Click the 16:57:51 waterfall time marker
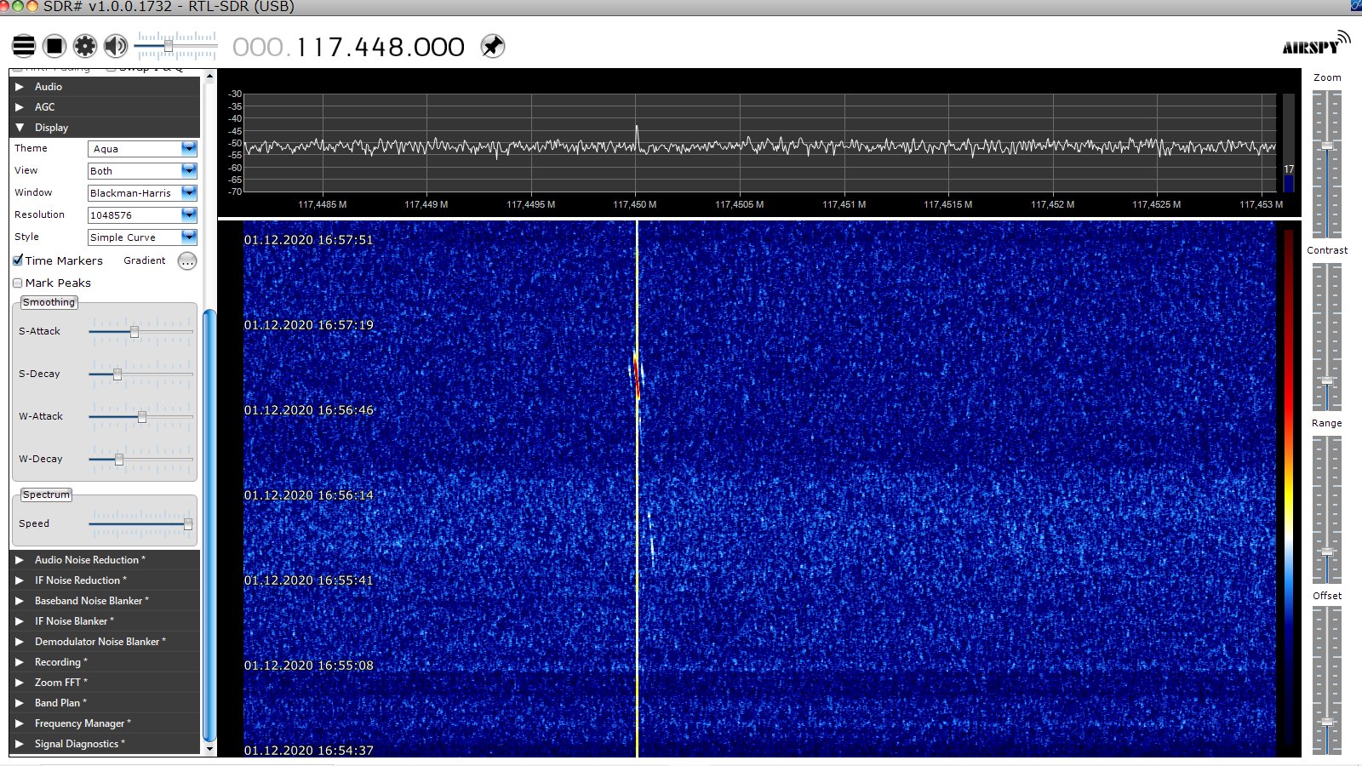The height and width of the screenshot is (766, 1362). (309, 240)
